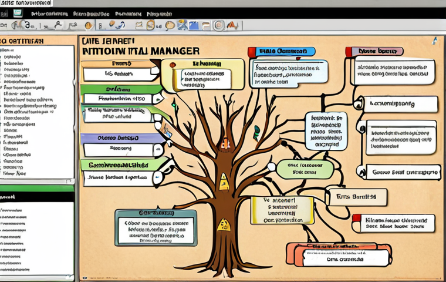Select the stacked orange node at the bottom right
Viewport: 446px width, 282px height.
coord(339,254)
